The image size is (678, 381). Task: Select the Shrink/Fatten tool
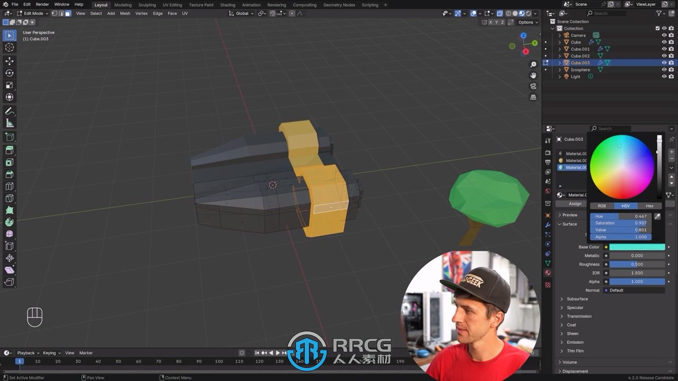pos(10,258)
